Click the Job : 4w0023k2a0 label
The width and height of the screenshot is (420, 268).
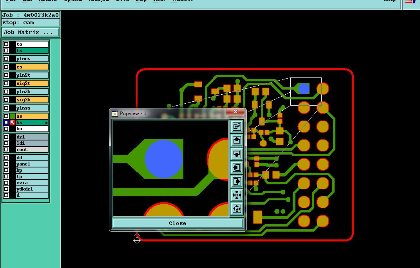(x=30, y=15)
